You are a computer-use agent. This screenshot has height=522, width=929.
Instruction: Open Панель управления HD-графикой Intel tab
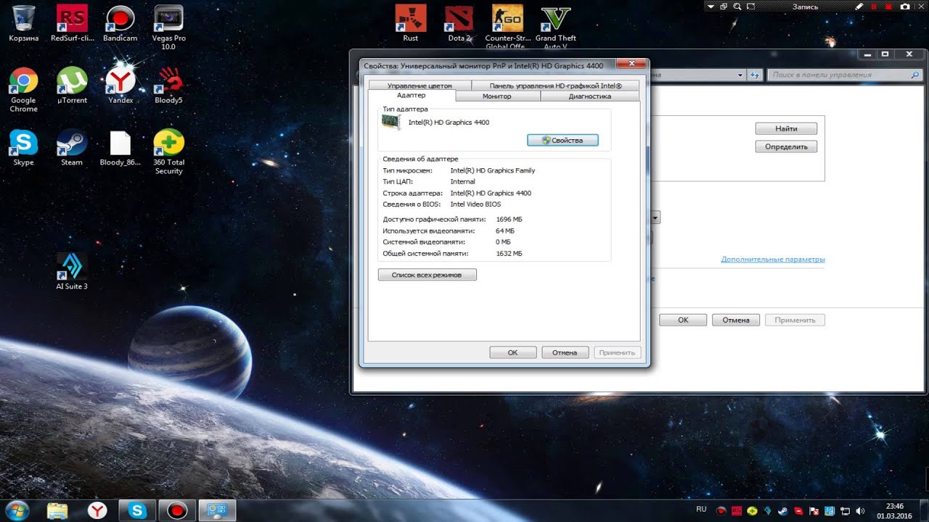pos(555,86)
